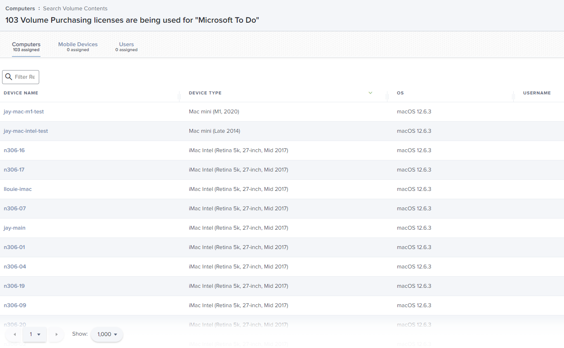Click the green sort chevron in Device Type header
This screenshot has width=564, height=348.
370,93
